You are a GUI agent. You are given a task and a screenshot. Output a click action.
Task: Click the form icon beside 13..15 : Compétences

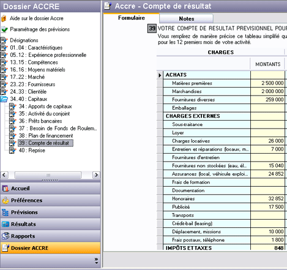[4, 62]
